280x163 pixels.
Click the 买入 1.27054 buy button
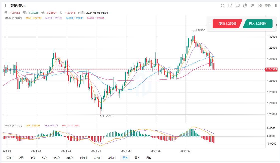pyautogui.click(x=258, y=24)
